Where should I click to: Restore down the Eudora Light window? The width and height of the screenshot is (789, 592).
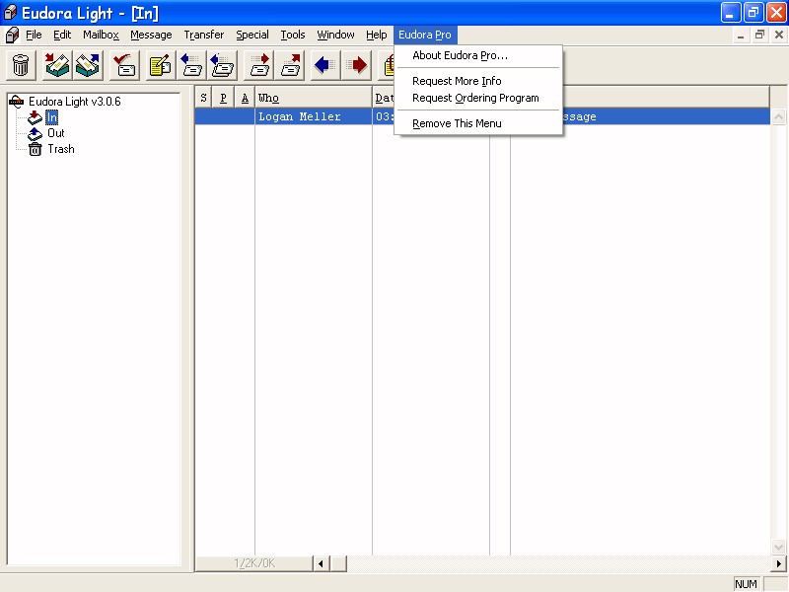click(x=753, y=13)
